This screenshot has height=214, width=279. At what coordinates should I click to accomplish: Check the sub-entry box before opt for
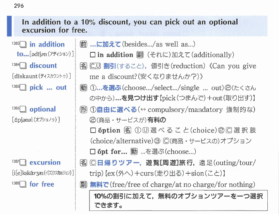pyautogui.click(x=93, y=152)
